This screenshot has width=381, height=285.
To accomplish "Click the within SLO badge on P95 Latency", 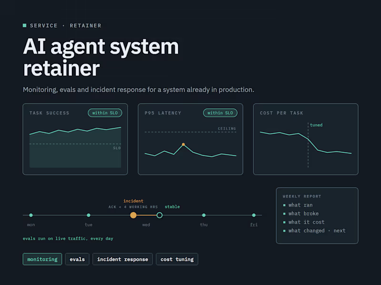I will pos(220,113).
